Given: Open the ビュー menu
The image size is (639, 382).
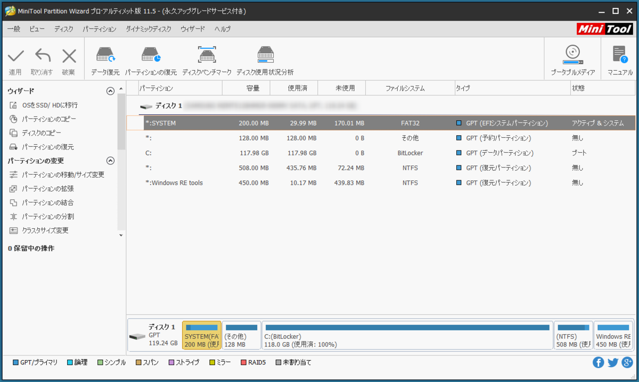Looking at the screenshot, I should point(37,29).
